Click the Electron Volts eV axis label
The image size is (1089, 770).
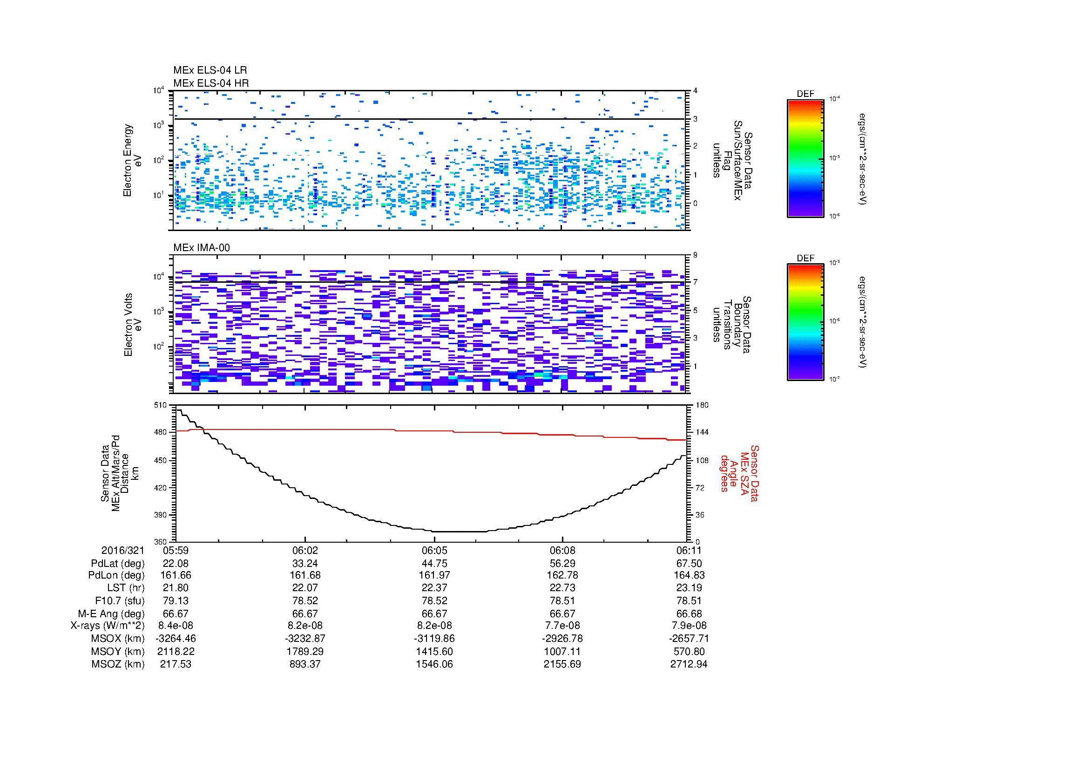[133, 325]
